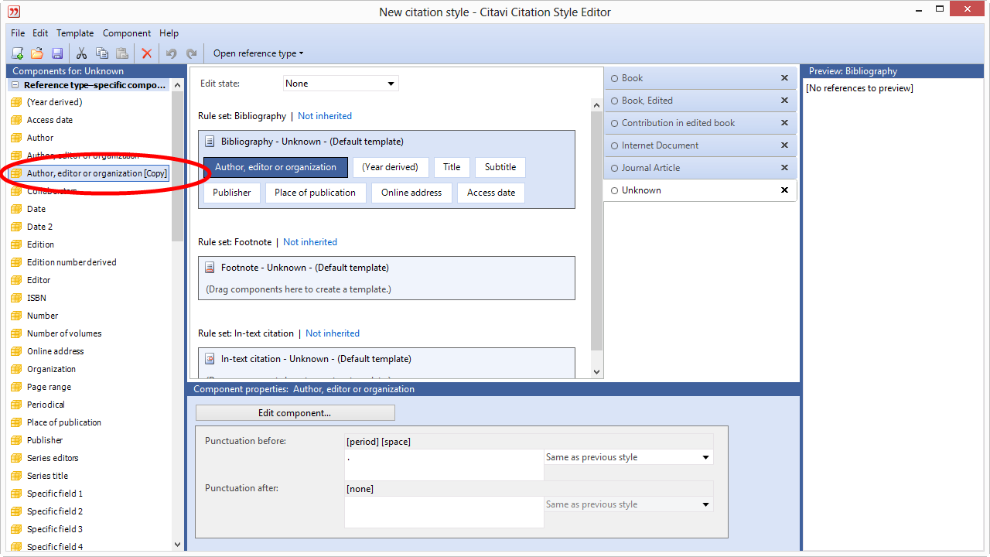Click the In-text citation template document icon
This screenshot has width=990, height=557.
pos(210,359)
